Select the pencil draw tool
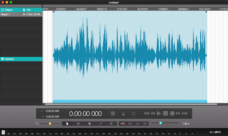Viewport: 228px width, 136px height. pos(100,124)
